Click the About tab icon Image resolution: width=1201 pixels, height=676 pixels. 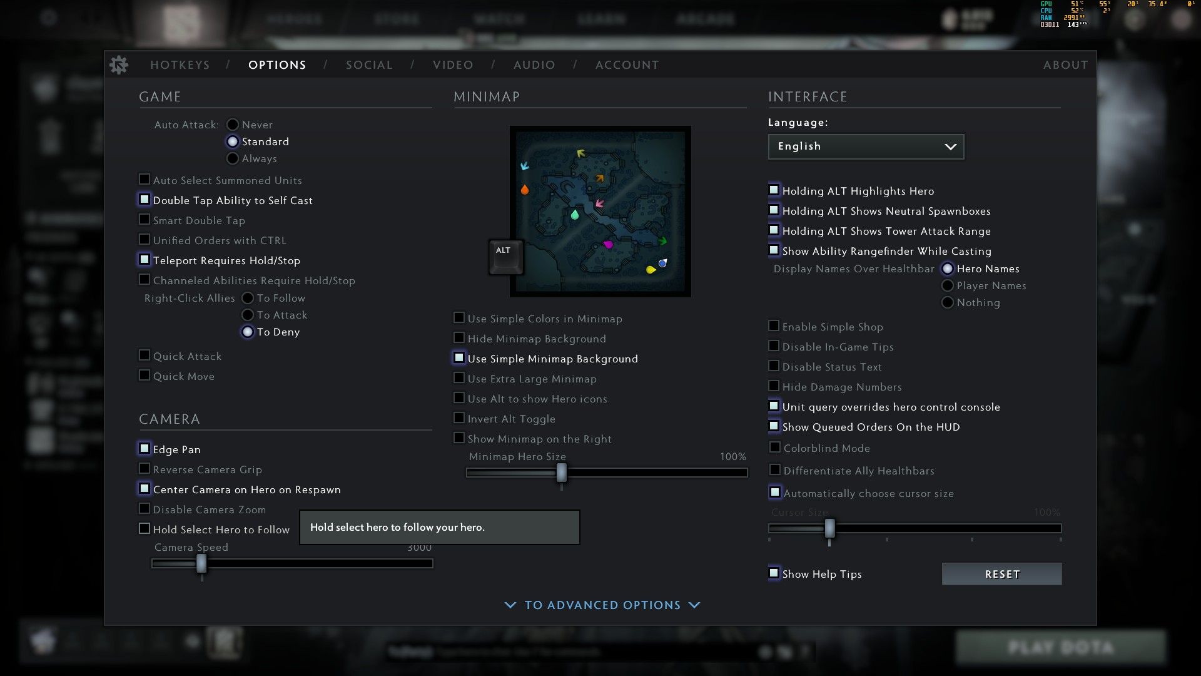(1065, 64)
